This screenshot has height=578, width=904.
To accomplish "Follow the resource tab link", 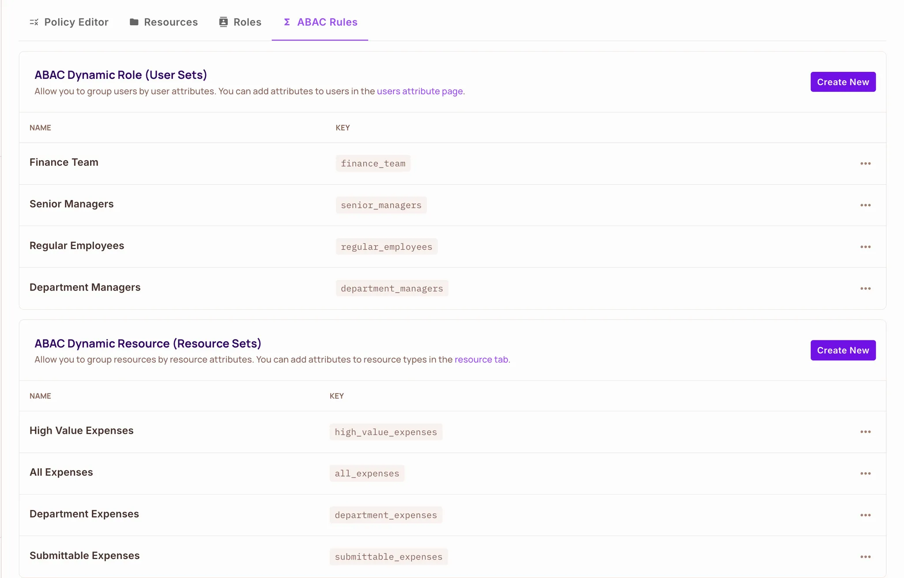I will pyautogui.click(x=481, y=359).
